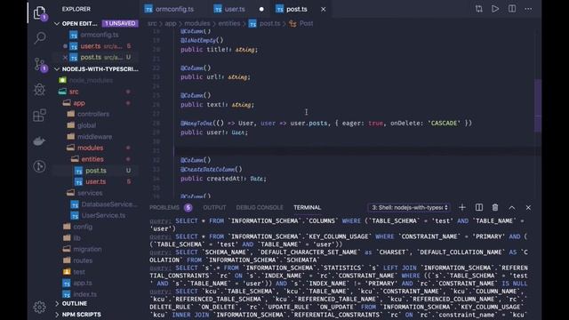This screenshot has width=569, height=320.
Task: Open the Debug Console tab
Action: pos(260,207)
